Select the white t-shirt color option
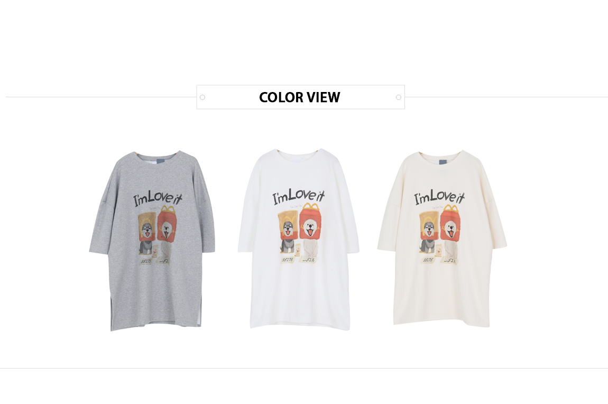 point(299,239)
